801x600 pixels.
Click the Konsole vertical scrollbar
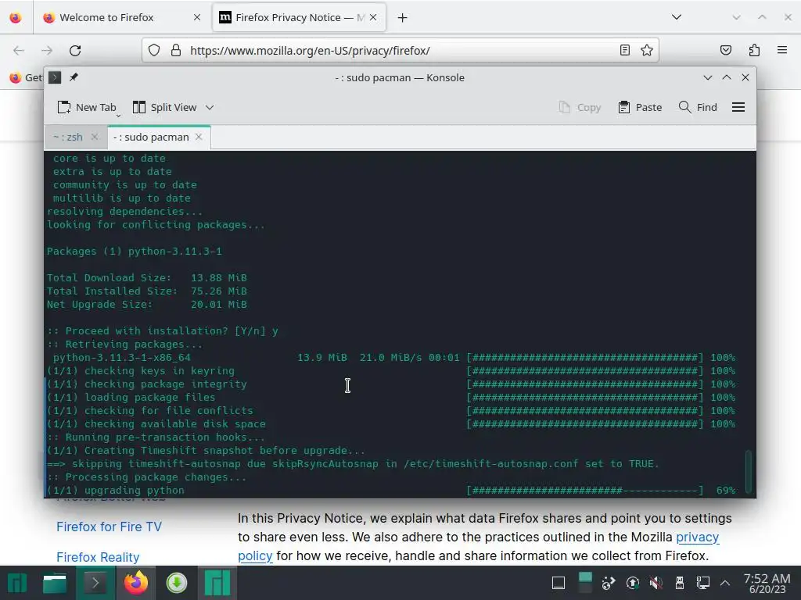click(x=749, y=471)
